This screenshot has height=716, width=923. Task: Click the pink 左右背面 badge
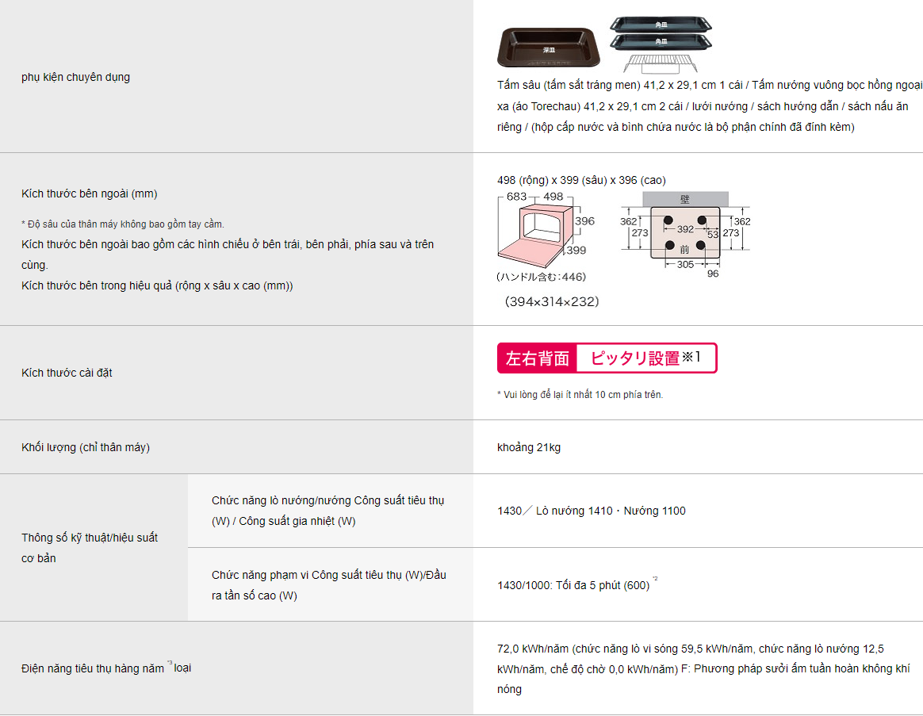[537, 358]
